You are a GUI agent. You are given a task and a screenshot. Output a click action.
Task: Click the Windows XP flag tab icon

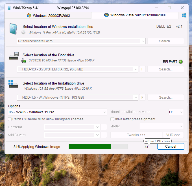pyautogui.click(x=29, y=15)
